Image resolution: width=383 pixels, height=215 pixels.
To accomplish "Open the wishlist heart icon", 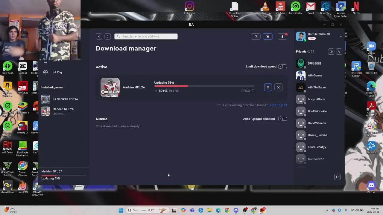I will coord(256,36).
